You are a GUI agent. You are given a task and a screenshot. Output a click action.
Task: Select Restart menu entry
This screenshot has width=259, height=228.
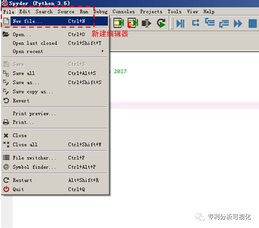[x=55, y=180]
